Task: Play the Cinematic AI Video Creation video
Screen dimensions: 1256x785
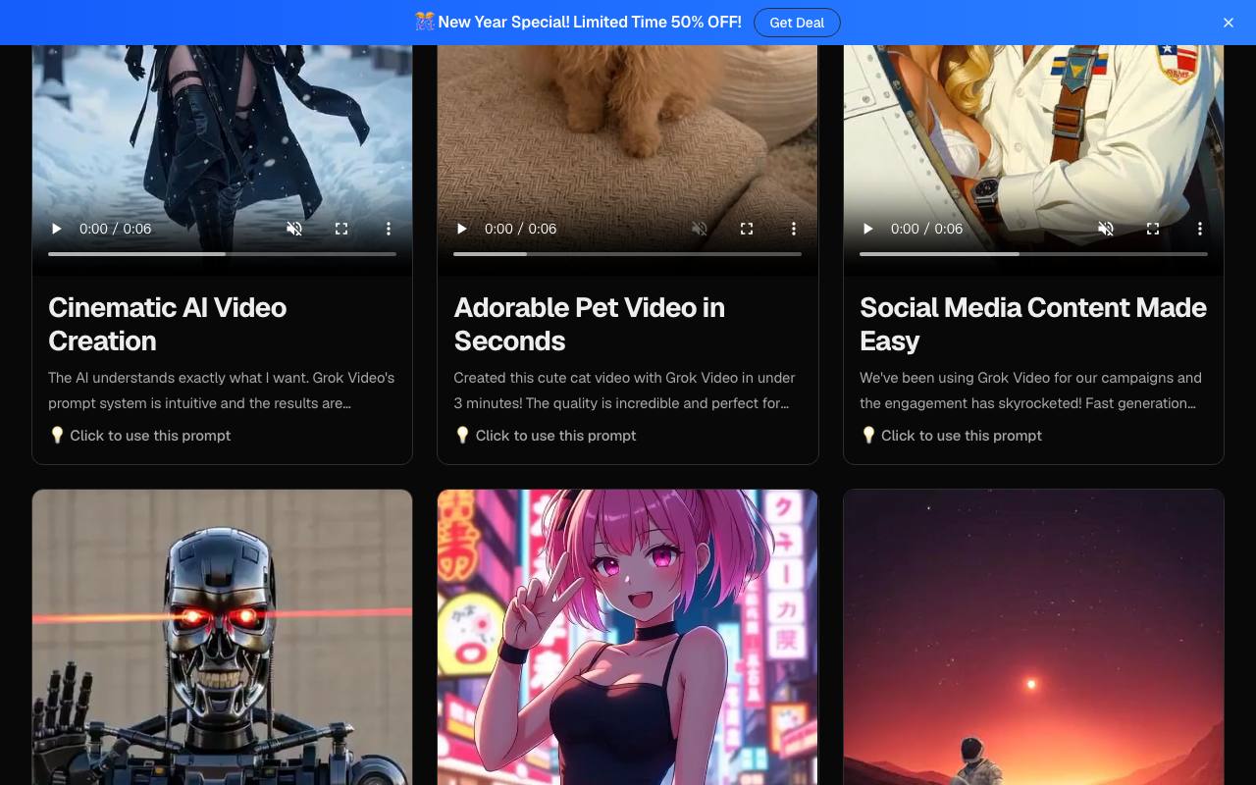Action: pos(57,229)
